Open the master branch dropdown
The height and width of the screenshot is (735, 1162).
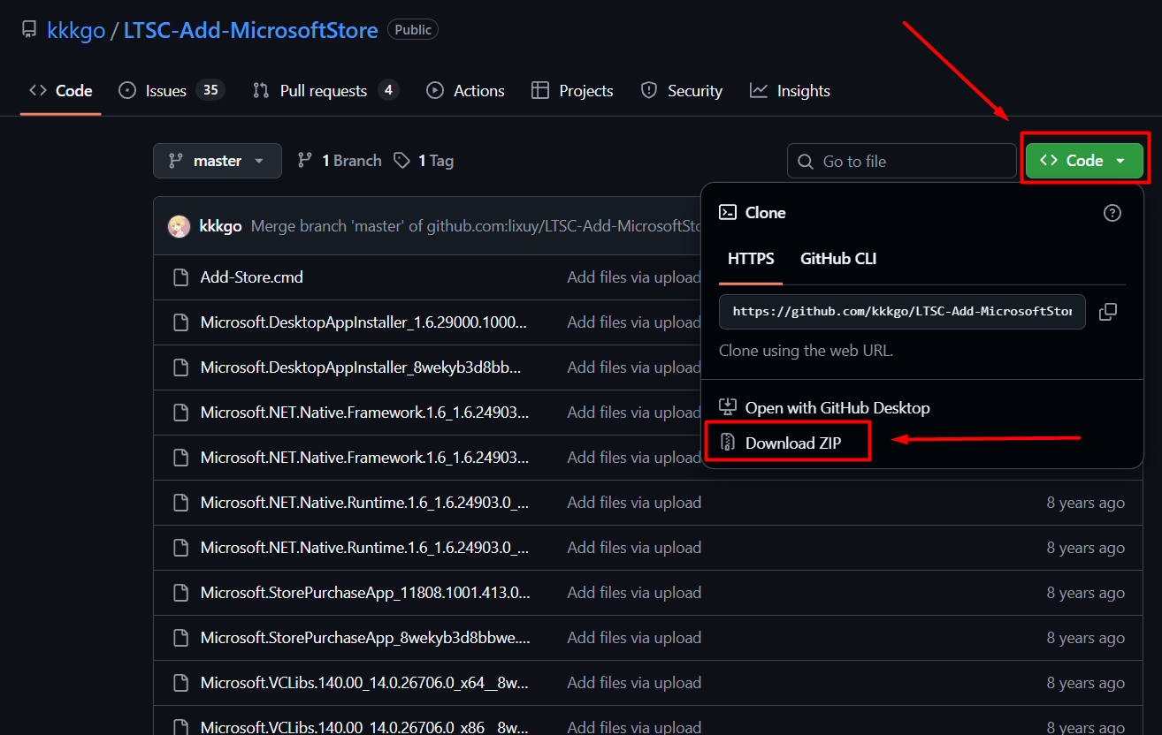pyautogui.click(x=218, y=161)
